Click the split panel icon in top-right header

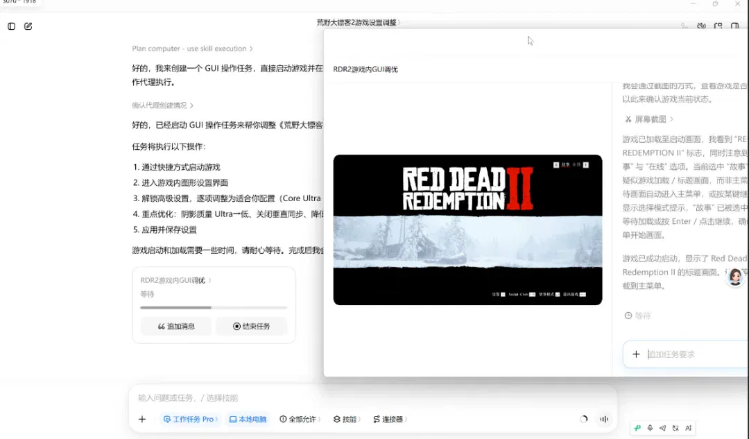coord(734,26)
